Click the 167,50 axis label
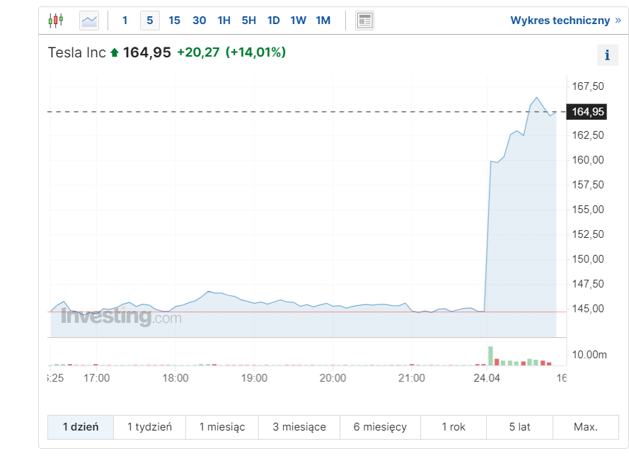Viewport: 629px width, 456px height. (588, 86)
